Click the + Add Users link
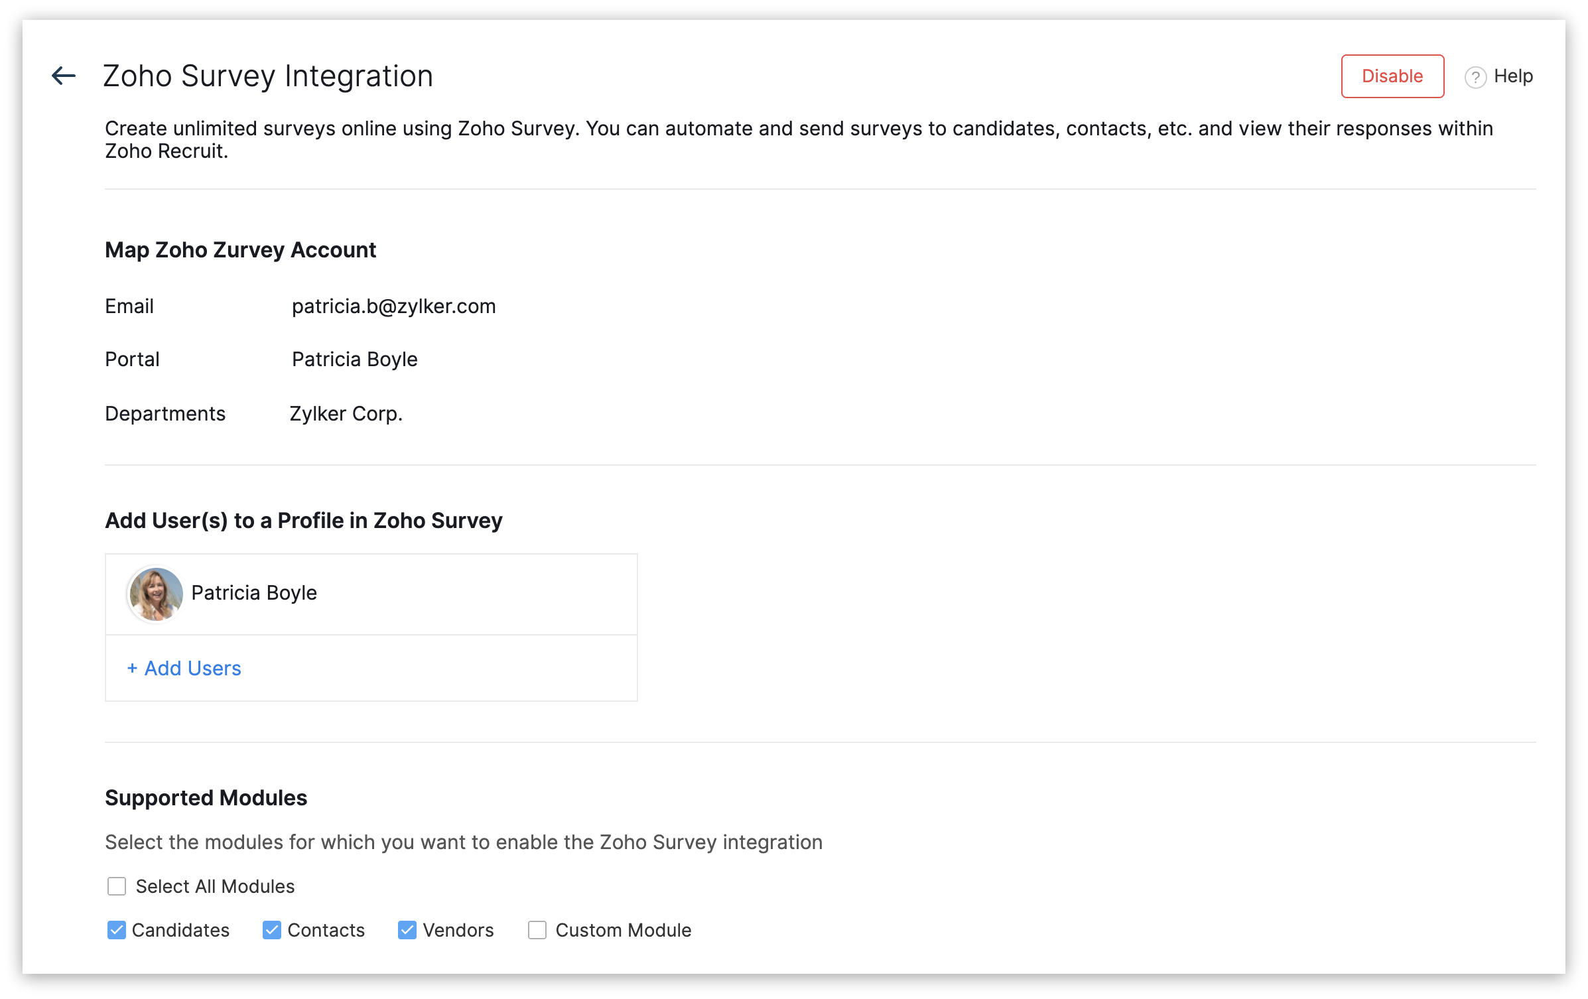Image resolution: width=1588 pixels, height=999 pixels. pyautogui.click(x=184, y=668)
